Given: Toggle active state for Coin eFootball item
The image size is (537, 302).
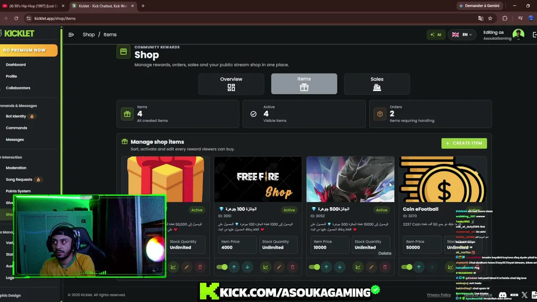Looking at the screenshot, I should tap(407, 267).
